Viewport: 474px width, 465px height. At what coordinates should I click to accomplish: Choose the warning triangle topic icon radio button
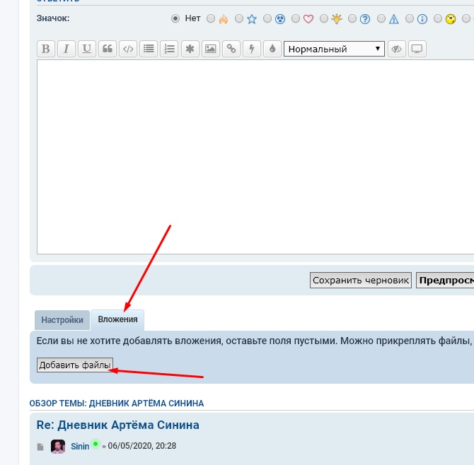(x=381, y=18)
